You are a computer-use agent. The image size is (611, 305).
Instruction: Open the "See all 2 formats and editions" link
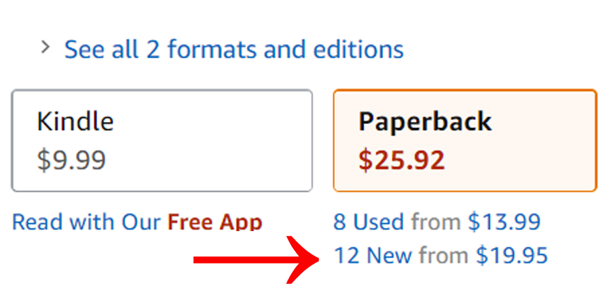click(x=234, y=49)
